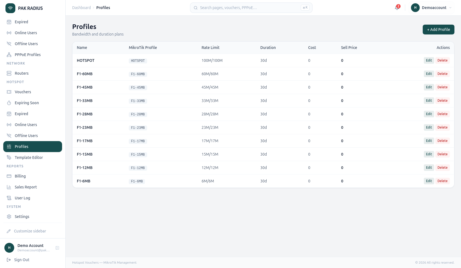Click the F1-28MB MikroTik profile tag
The image size is (461, 268).
click(138, 114)
